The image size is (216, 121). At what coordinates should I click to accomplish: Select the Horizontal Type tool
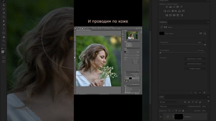coord(4,29)
